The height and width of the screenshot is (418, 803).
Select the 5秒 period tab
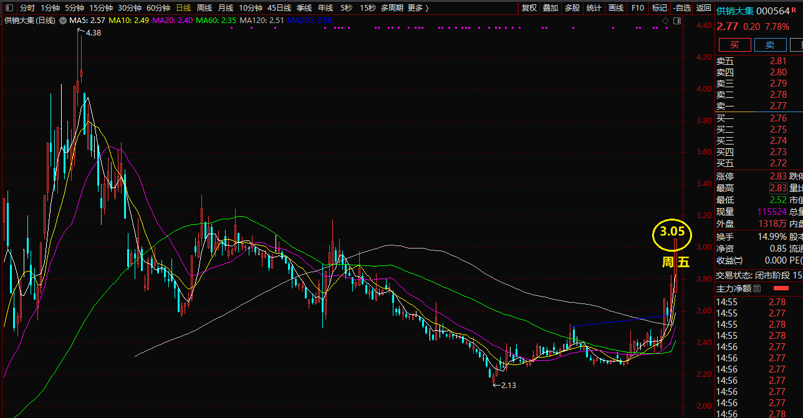point(346,8)
